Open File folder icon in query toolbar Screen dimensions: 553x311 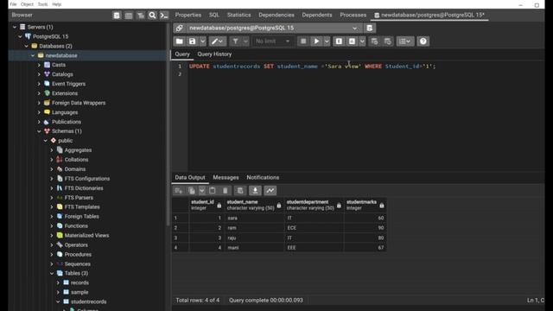[180, 41]
